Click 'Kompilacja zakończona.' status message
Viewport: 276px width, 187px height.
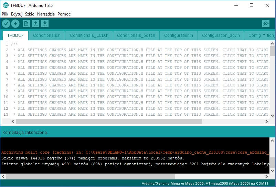[25, 132]
